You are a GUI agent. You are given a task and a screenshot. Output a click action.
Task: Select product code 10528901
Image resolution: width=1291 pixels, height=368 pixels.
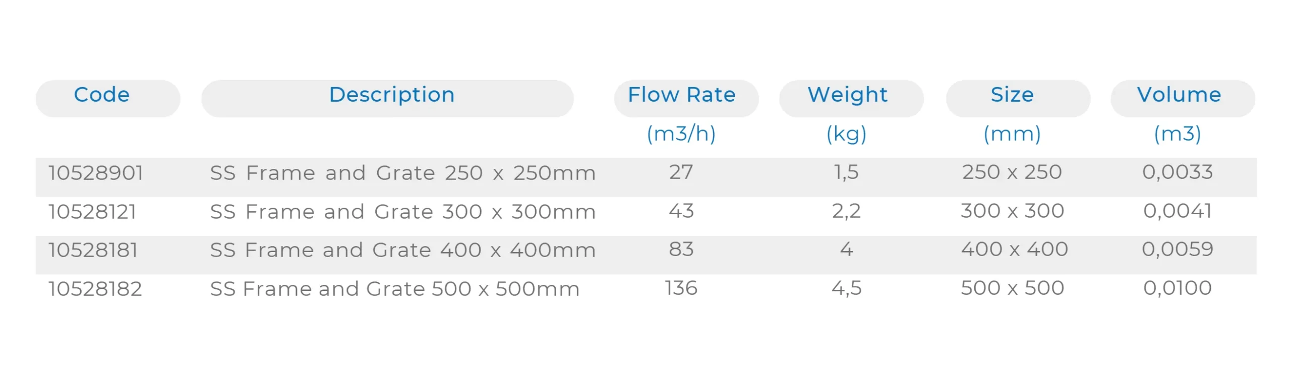point(96,173)
